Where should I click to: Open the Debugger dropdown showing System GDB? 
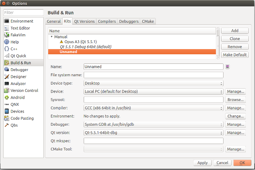(153, 125)
